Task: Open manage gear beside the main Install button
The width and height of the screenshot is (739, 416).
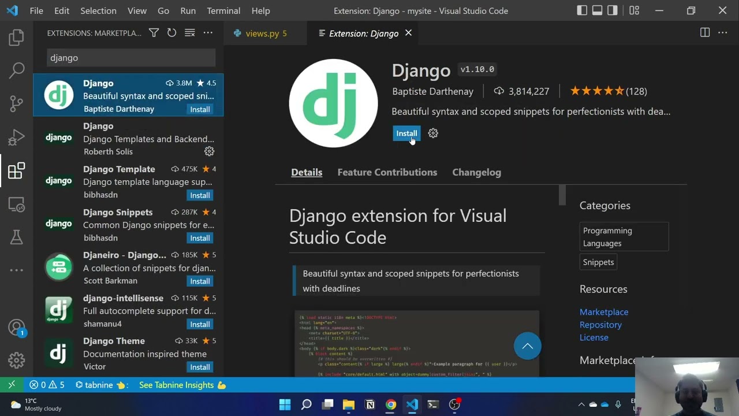Action: (x=433, y=133)
